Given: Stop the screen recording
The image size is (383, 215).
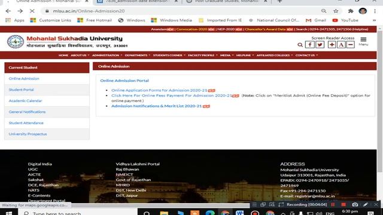Looking at the screenshot, I should pyautogui.click(x=344, y=204).
